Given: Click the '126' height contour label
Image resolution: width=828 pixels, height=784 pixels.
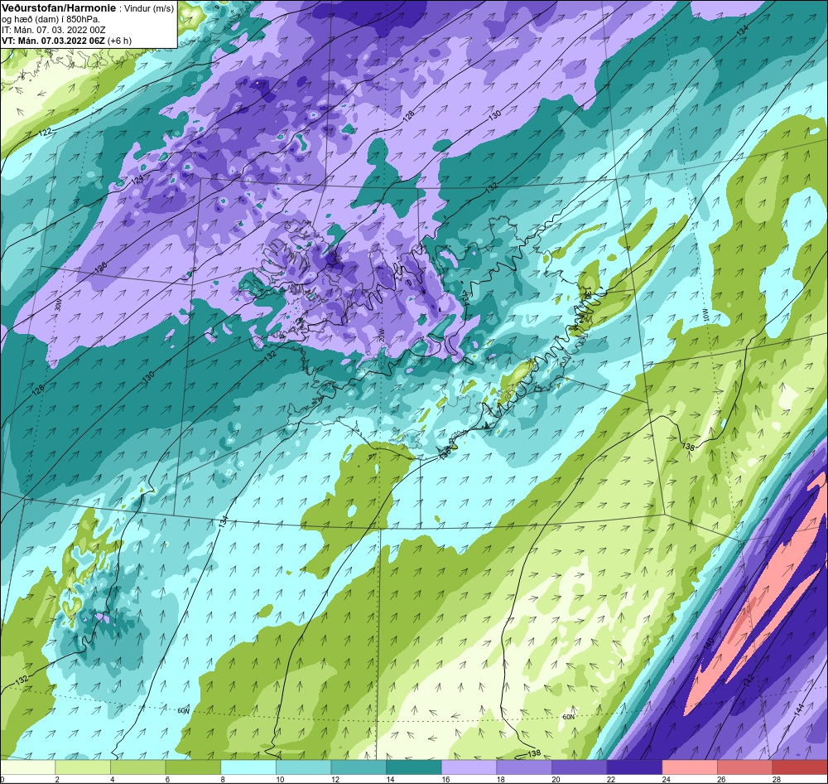Looking at the screenshot, I should pyautogui.click(x=101, y=267).
